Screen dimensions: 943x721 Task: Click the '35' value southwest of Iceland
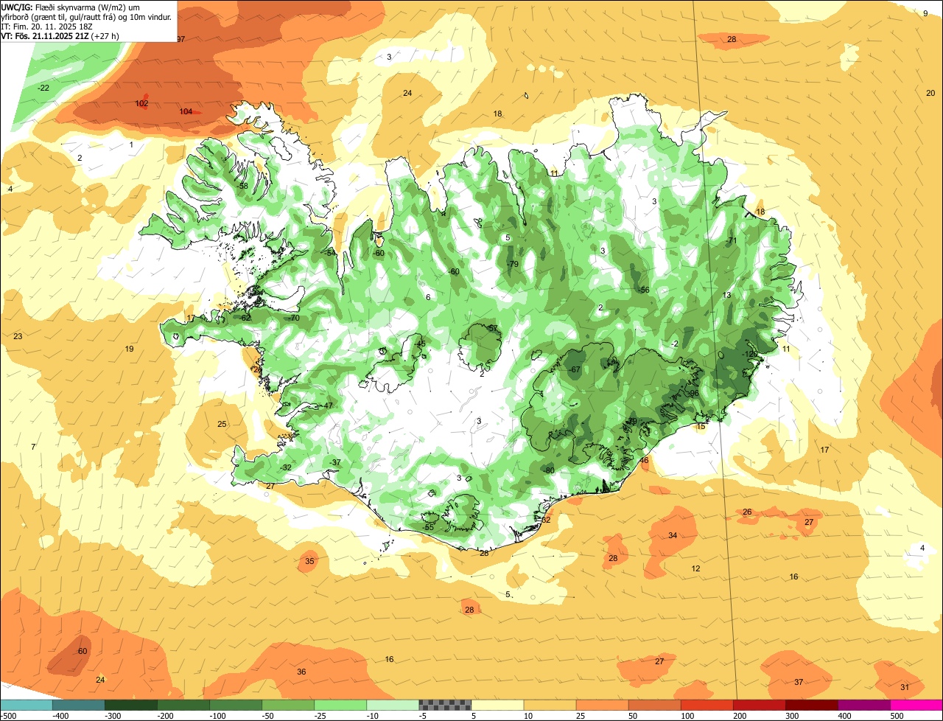309,562
